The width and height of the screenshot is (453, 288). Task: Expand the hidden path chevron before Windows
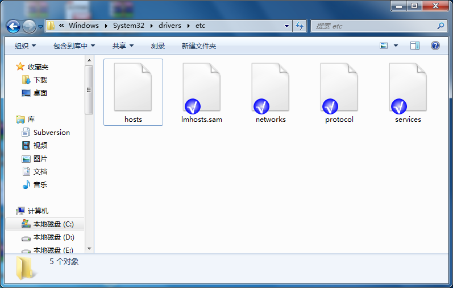(x=61, y=26)
